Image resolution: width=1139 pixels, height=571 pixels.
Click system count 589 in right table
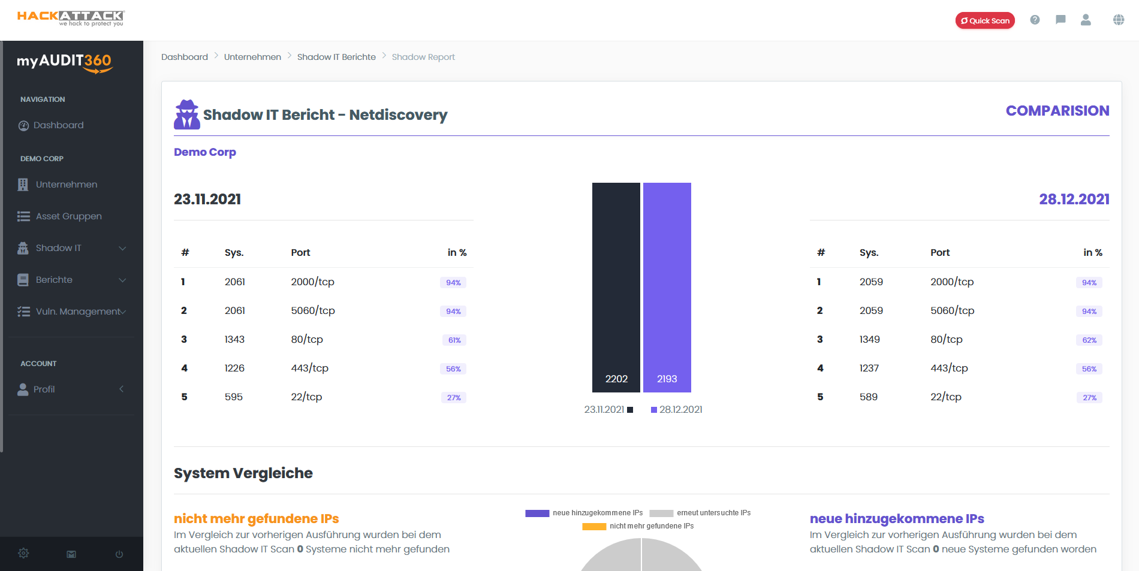coord(869,397)
